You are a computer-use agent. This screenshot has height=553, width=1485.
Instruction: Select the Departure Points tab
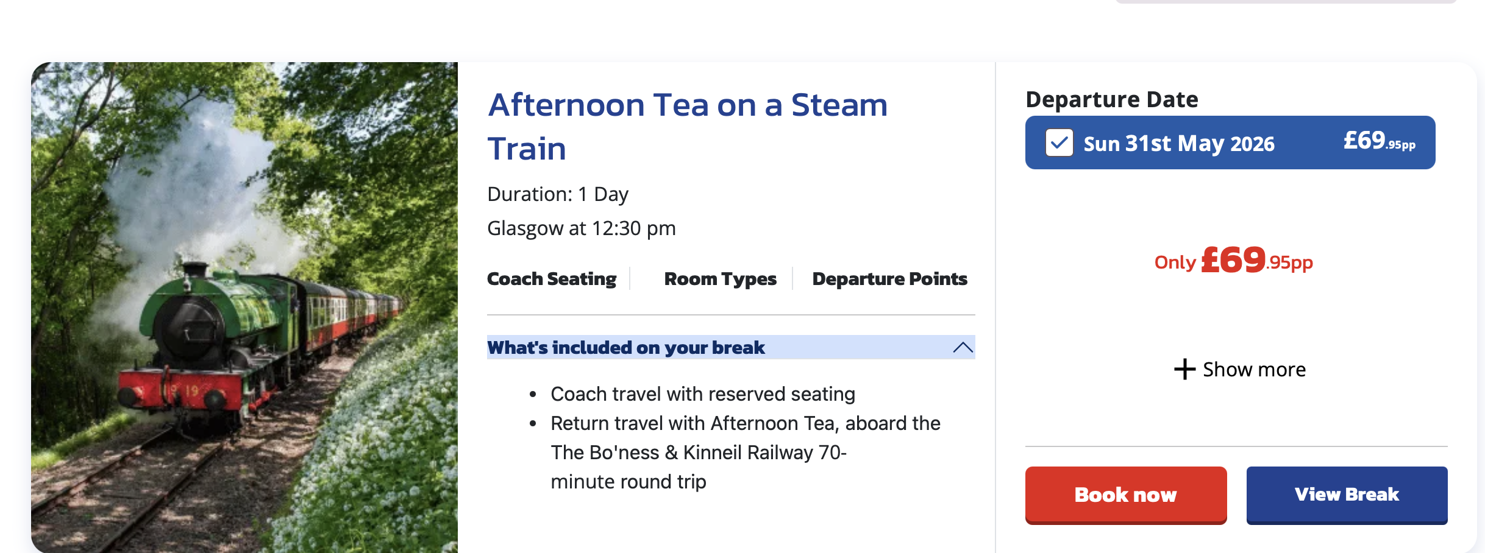pyautogui.click(x=889, y=279)
